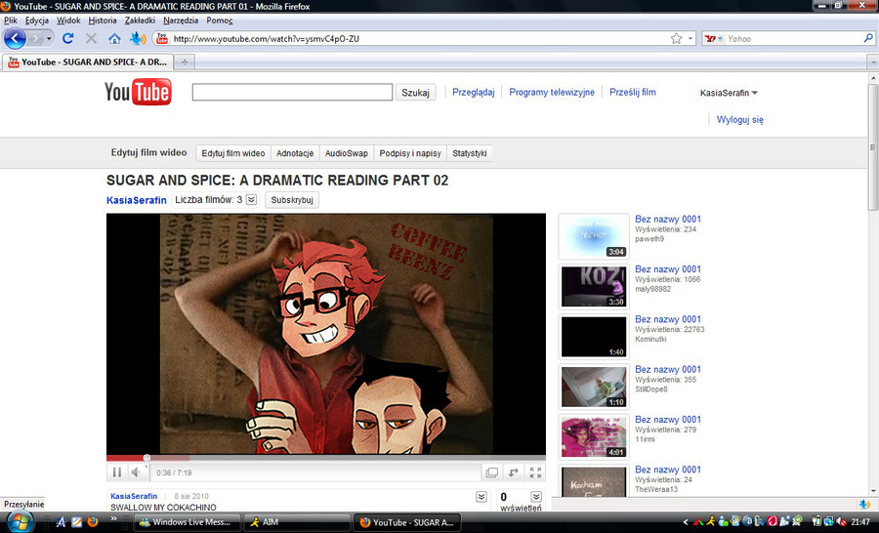Screen dimensions: 879x533
Task: Open the AudioSwap editing tab
Action: (x=347, y=153)
